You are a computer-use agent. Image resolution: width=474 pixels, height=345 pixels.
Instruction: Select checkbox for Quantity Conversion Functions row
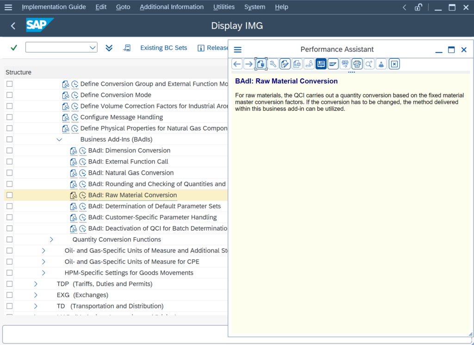10,239
